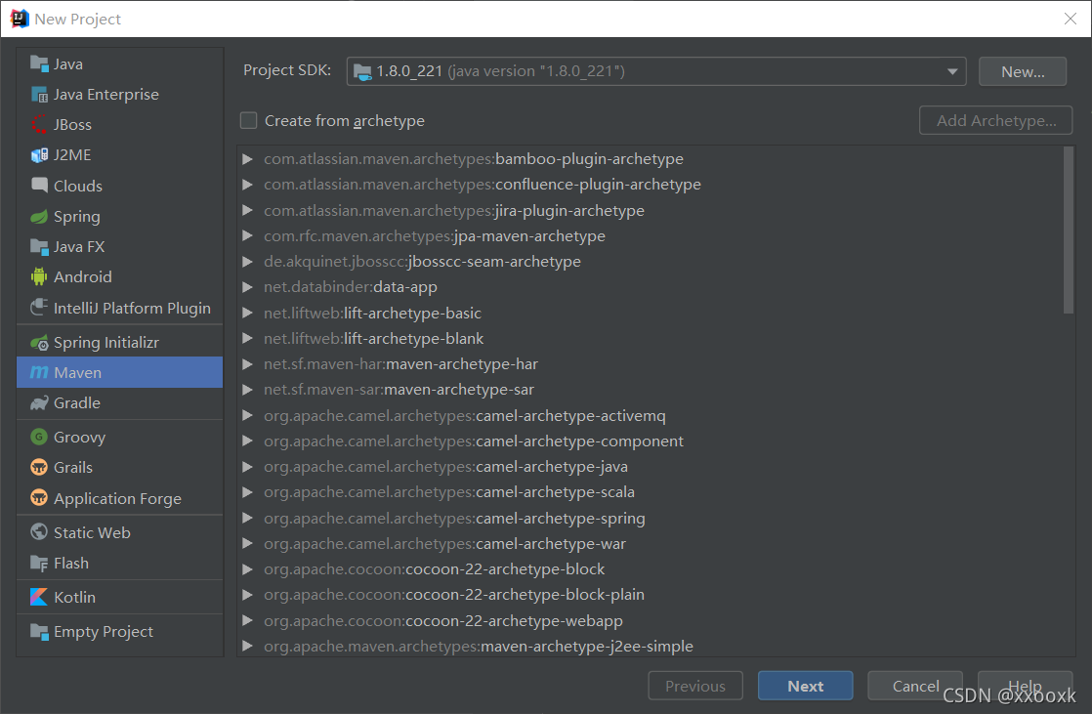Click the Empty Project folder icon

point(39,631)
